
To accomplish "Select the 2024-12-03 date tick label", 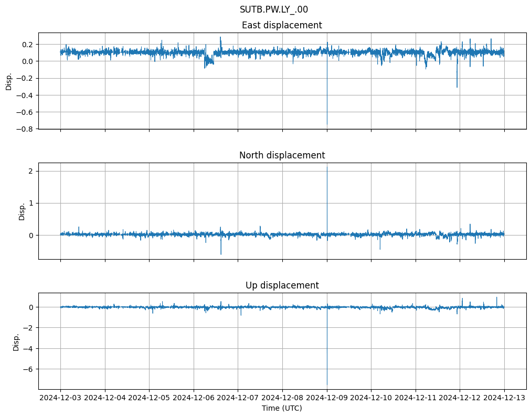I will click(x=60, y=398).
